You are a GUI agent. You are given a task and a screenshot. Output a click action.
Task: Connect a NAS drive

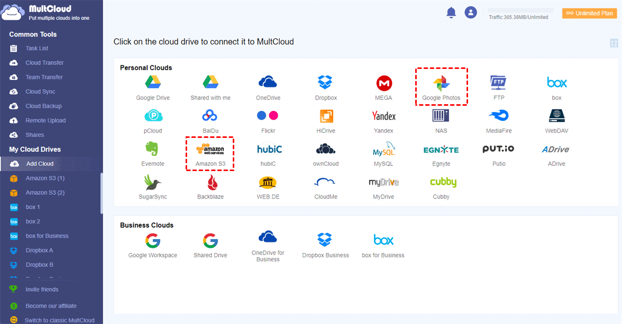coord(441,120)
